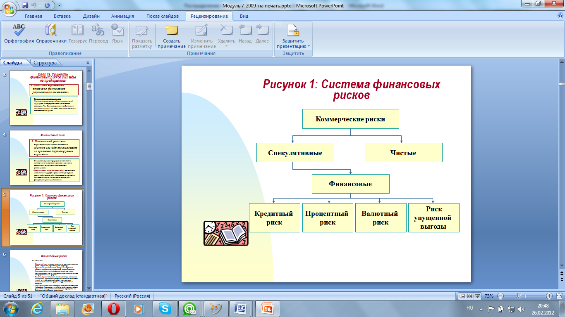Switch to the Слайды pane tab
565x317 pixels.
click(13, 63)
